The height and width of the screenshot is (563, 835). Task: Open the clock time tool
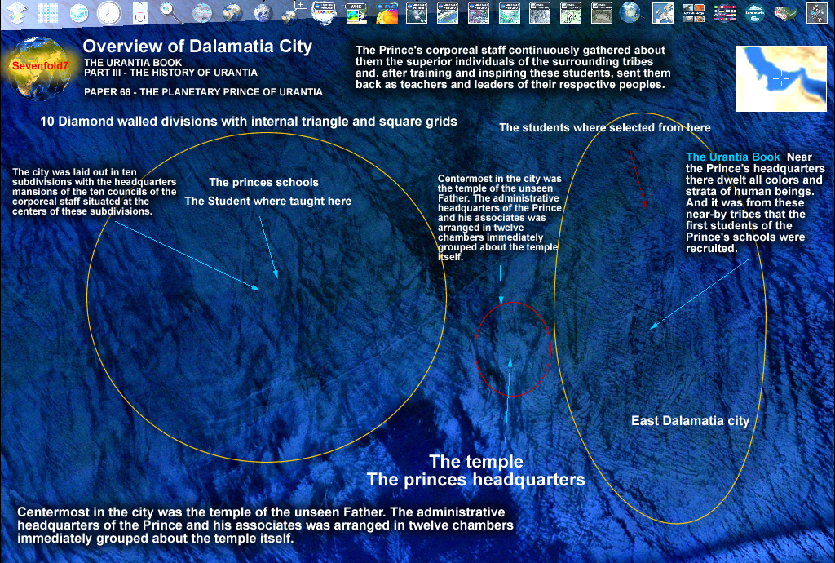109,13
